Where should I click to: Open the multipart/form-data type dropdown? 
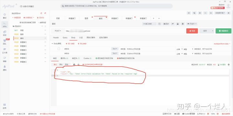pyautogui.click(x=222, y=44)
